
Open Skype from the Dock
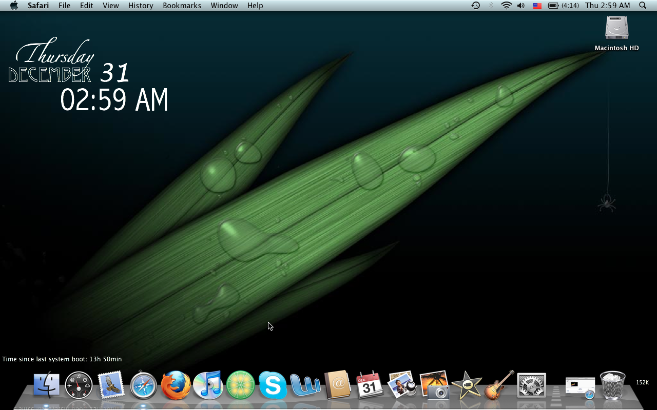(273, 385)
